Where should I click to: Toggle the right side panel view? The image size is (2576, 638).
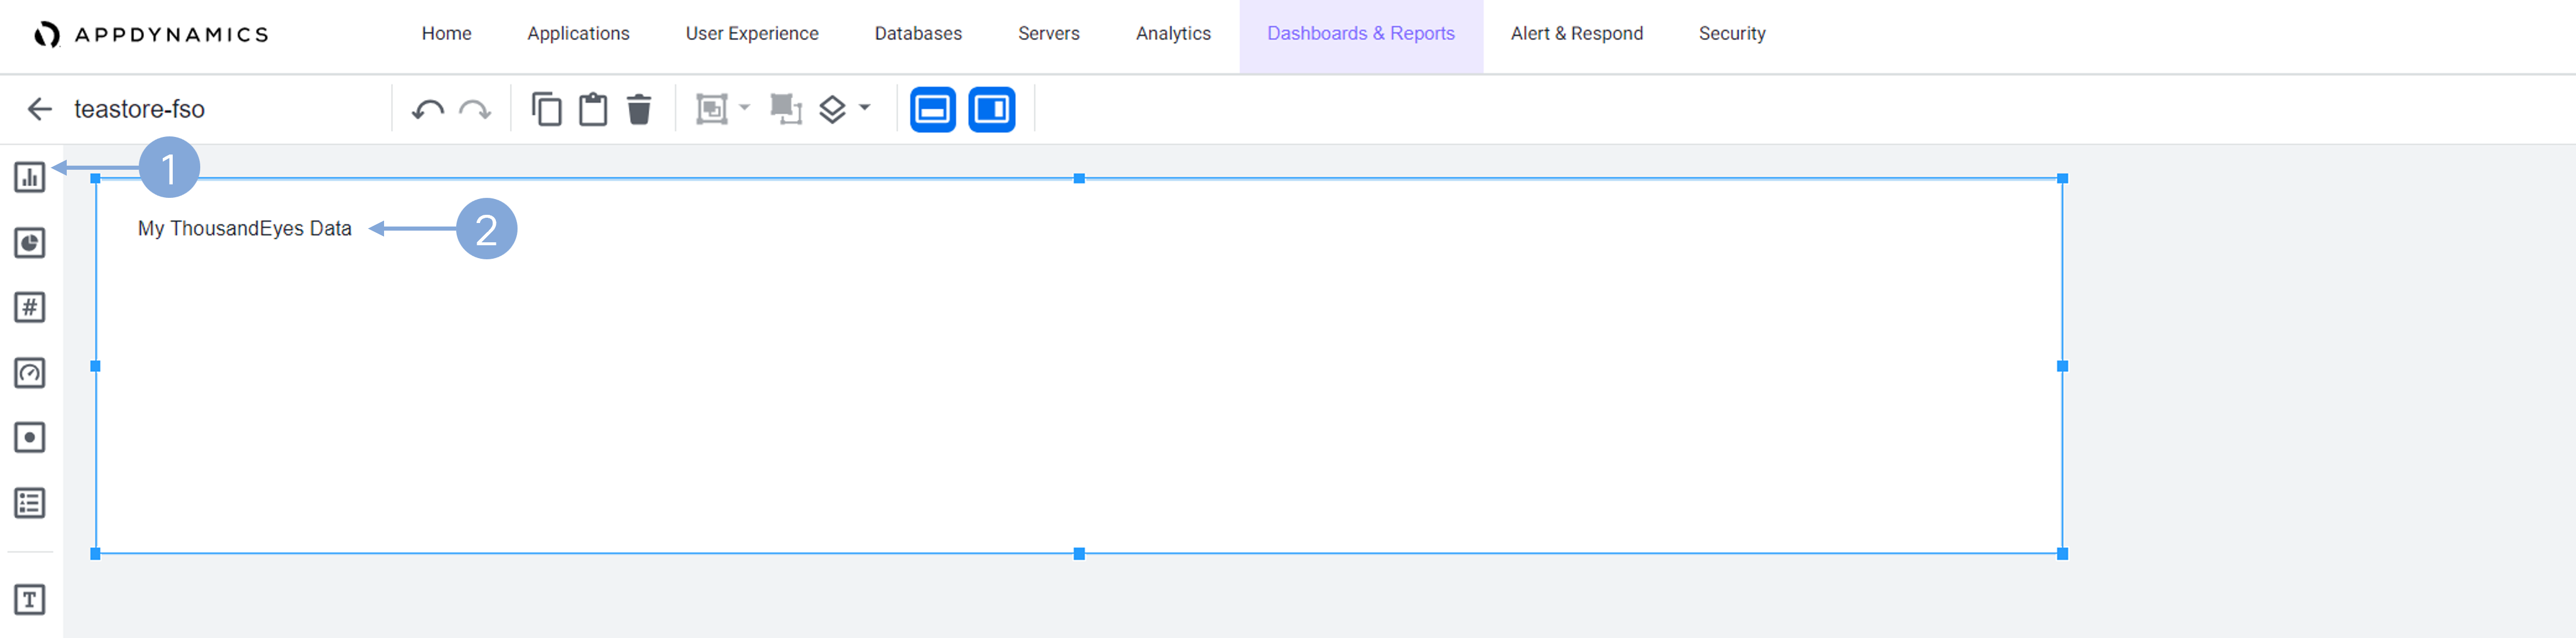(991, 109)
